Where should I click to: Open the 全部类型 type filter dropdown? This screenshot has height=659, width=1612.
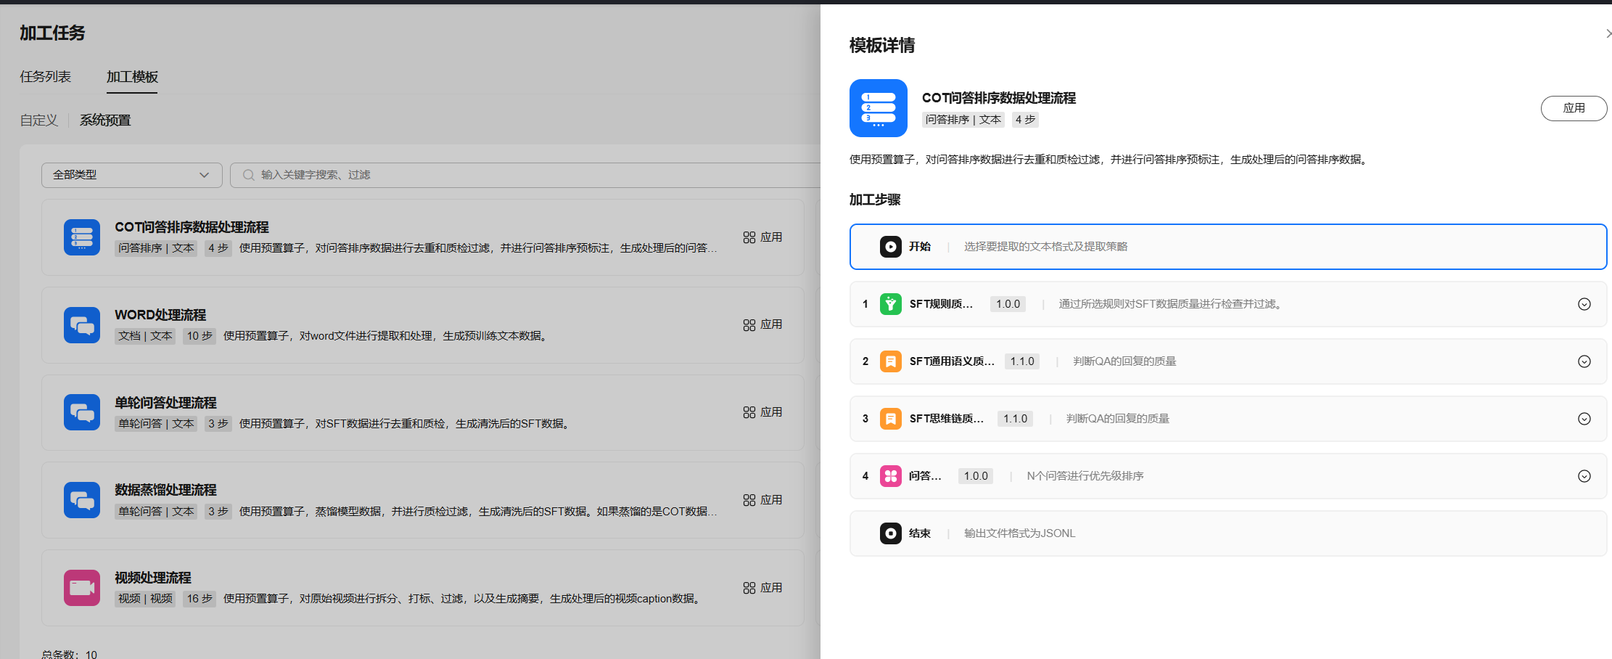(x=131, y=175)
